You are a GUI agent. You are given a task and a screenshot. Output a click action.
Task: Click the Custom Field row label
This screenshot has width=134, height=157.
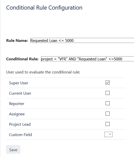point(20,135)
